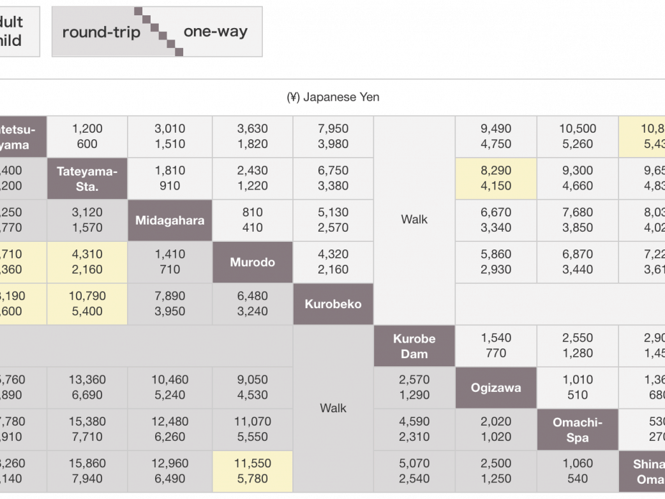Click the highlighted 11,550 fare cell
Image resolution: width=665 pixels, height=499 pixels.
tap(252, 471)
